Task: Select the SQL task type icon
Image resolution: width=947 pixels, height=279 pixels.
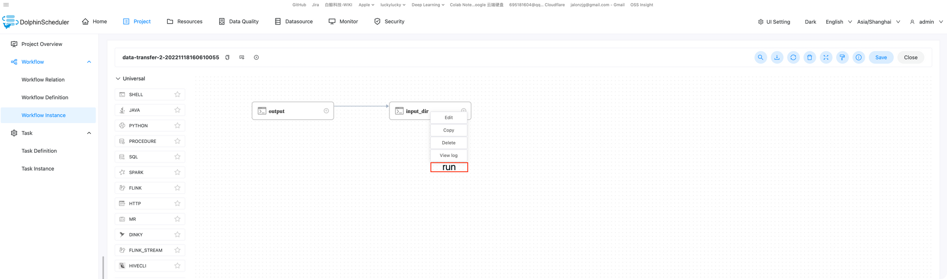Action: (122, 157)
